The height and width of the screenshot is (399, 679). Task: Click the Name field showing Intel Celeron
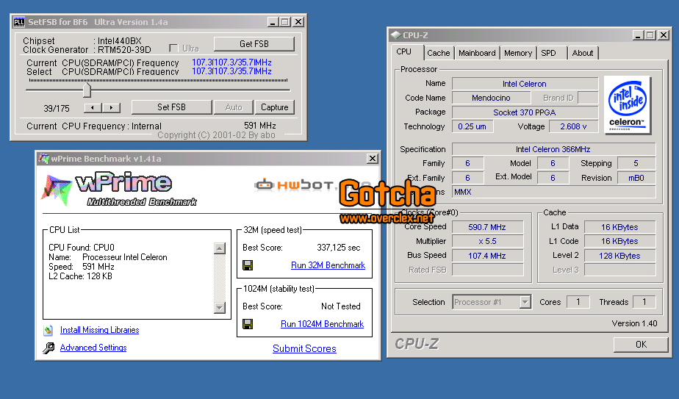525,84
